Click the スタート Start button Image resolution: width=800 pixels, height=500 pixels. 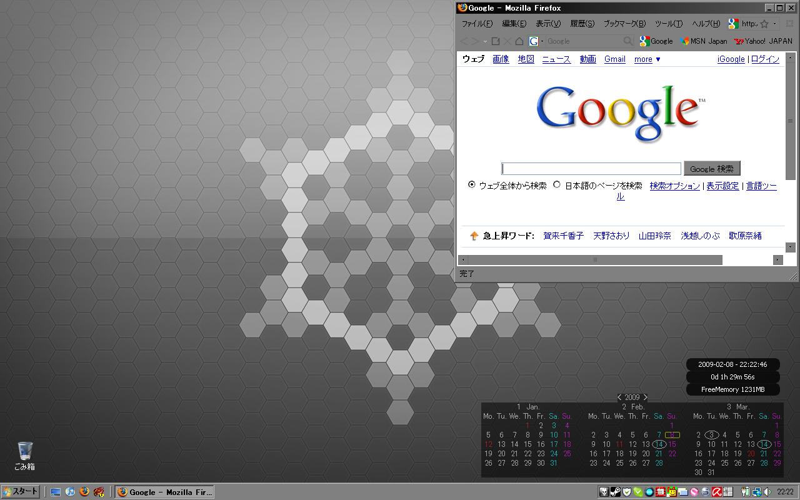(21, 492)
